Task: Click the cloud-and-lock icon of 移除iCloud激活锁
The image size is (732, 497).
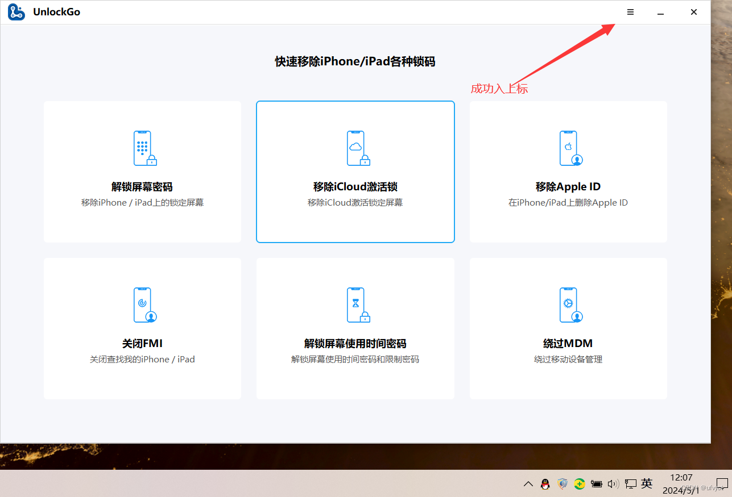Action: 358,148
